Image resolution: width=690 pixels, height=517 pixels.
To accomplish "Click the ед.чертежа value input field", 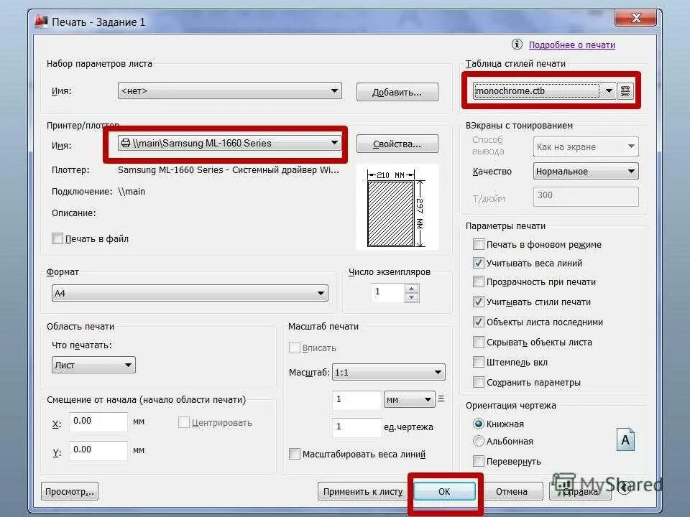I will tap(356, 427).
